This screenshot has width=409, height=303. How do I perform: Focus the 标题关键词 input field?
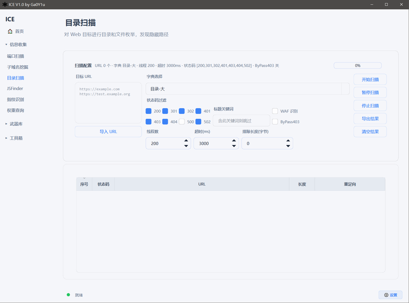(x=241, y=121)
